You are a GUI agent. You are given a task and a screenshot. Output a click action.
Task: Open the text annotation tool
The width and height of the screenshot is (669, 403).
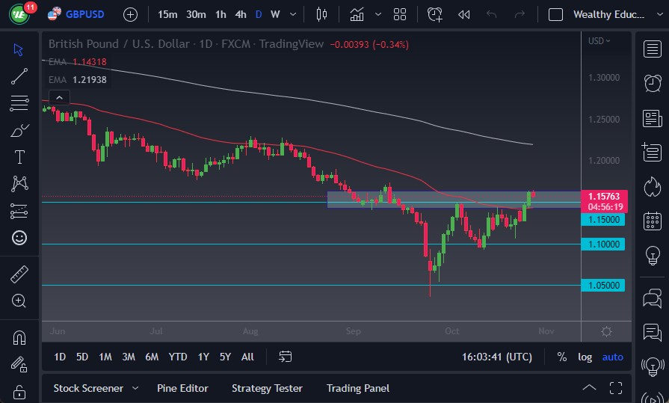coord(19,157)
